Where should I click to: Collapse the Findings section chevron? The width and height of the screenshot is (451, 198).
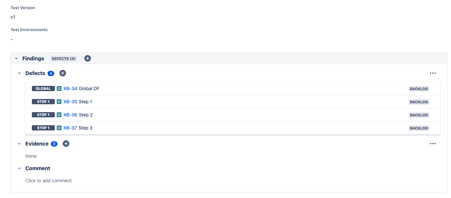pos(16,59)
